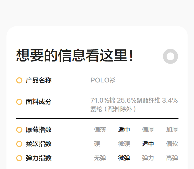Click the yellow ring bullet beside 产品名称
Image resolution: width=194 pixels, height=169 pixels.
[x=19, y=80]
